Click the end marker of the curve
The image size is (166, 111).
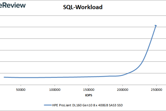tap(156, 26)
